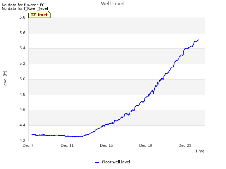Click the Dec 11 x-axis label
The image size is (226, 169).
tap(67, 145)
